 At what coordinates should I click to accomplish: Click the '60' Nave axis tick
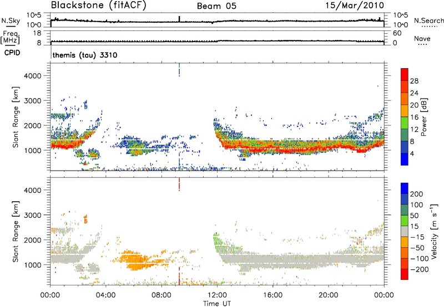click(397, 33)
